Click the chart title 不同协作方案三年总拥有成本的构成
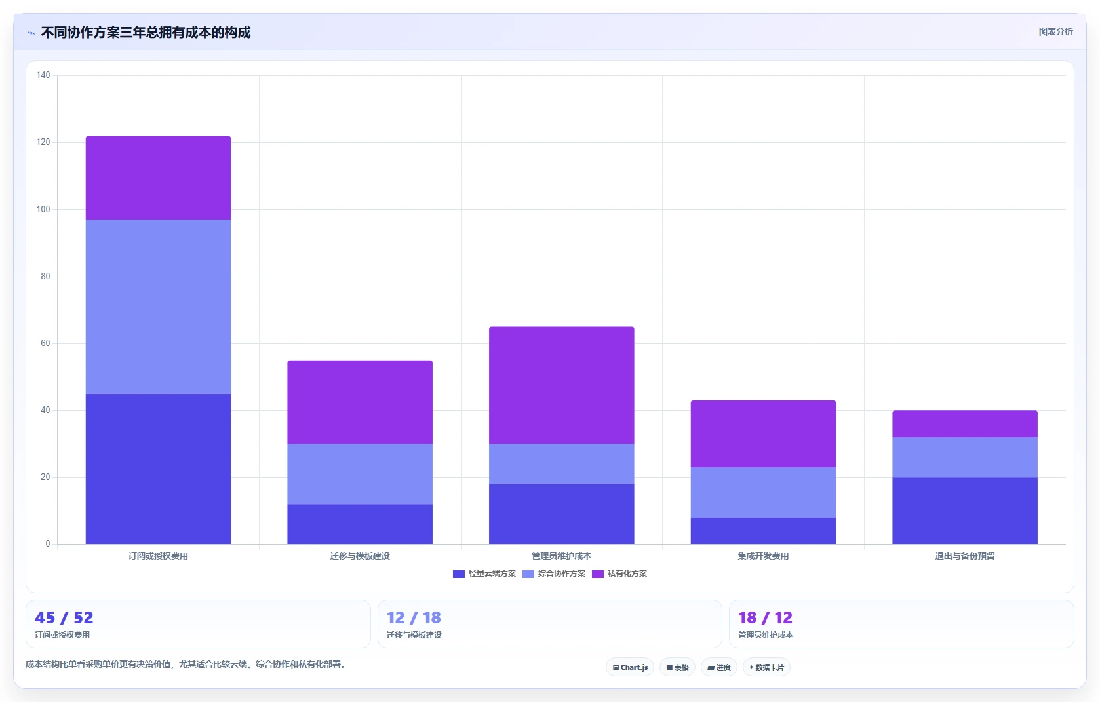 pos(146,33)
